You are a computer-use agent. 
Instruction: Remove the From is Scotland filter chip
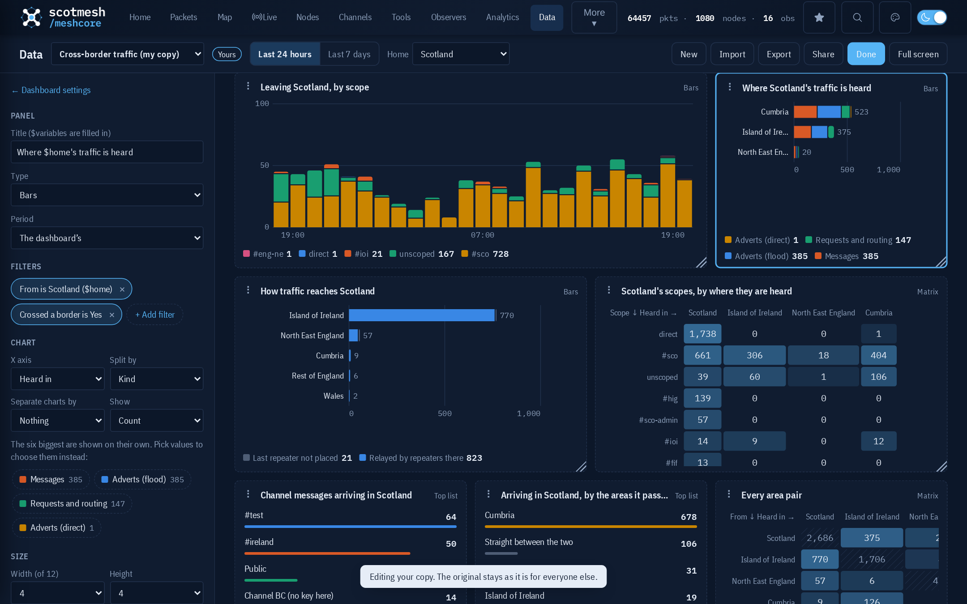[122, 289]
